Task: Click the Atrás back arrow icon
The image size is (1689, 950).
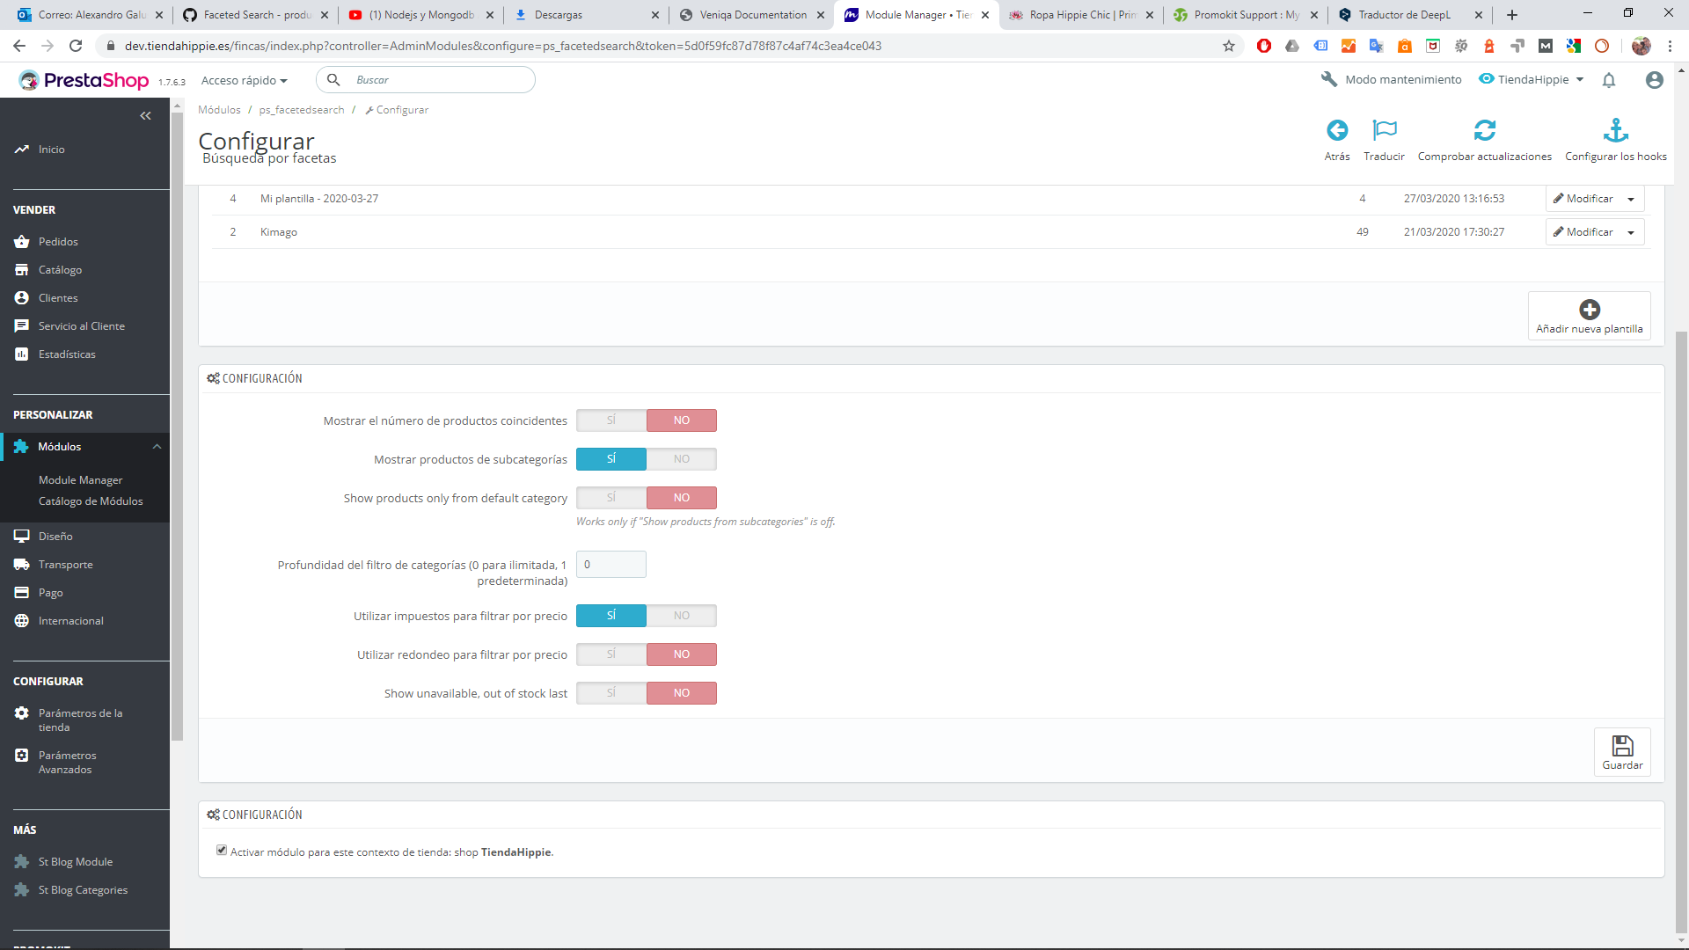Action: click(1337, 131)
